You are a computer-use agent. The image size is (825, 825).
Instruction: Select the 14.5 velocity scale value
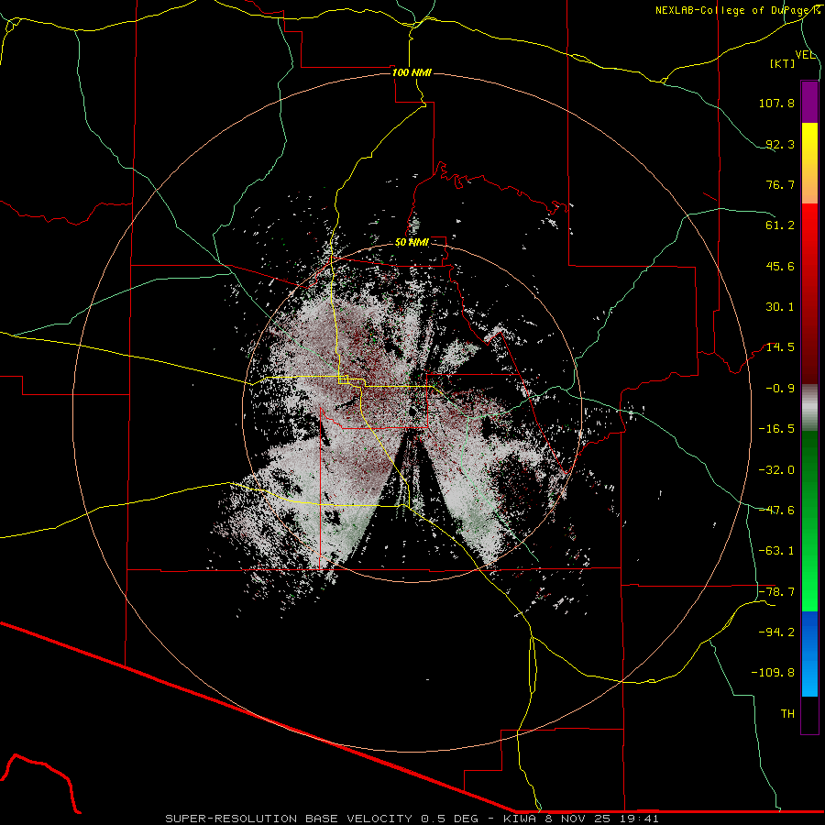point(780,347)
